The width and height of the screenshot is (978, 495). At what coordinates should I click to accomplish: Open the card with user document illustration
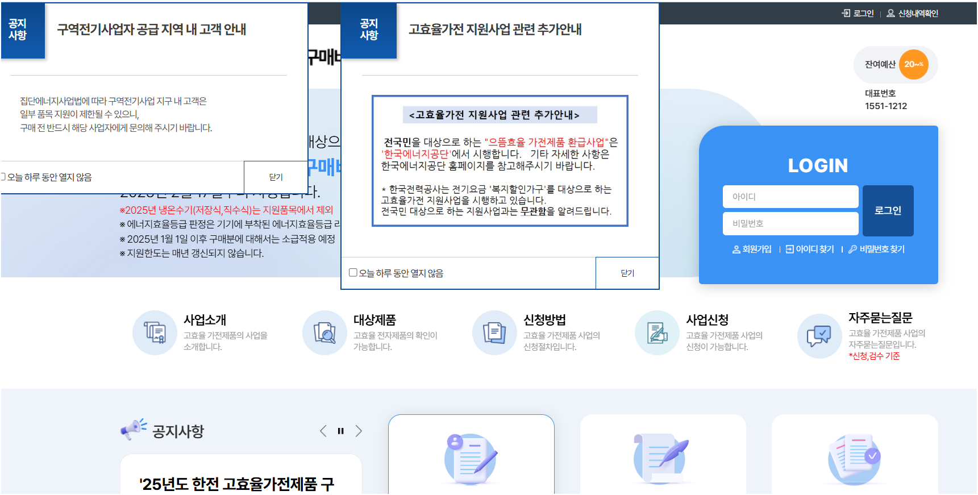pos(471,455)
